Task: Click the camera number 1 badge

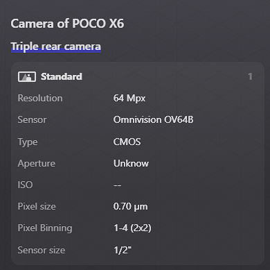Action: click(x=250, y=76)
